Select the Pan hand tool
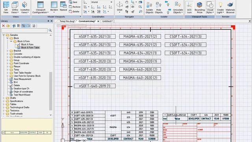This screenshot has height=142, width=252. point(127,2)
